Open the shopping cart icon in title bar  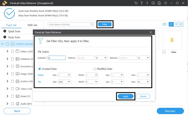pos(136,3)
